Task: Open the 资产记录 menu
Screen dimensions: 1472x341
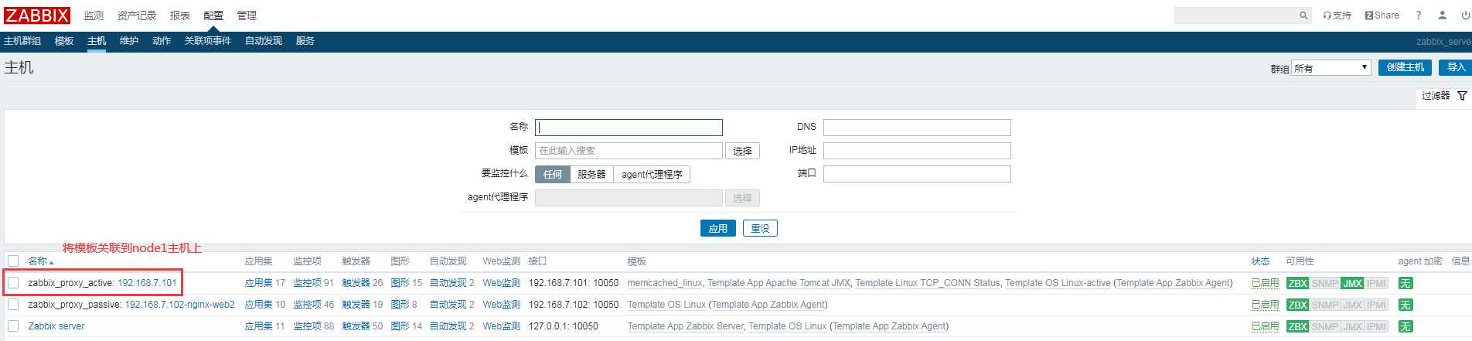Action: point(137,15)
